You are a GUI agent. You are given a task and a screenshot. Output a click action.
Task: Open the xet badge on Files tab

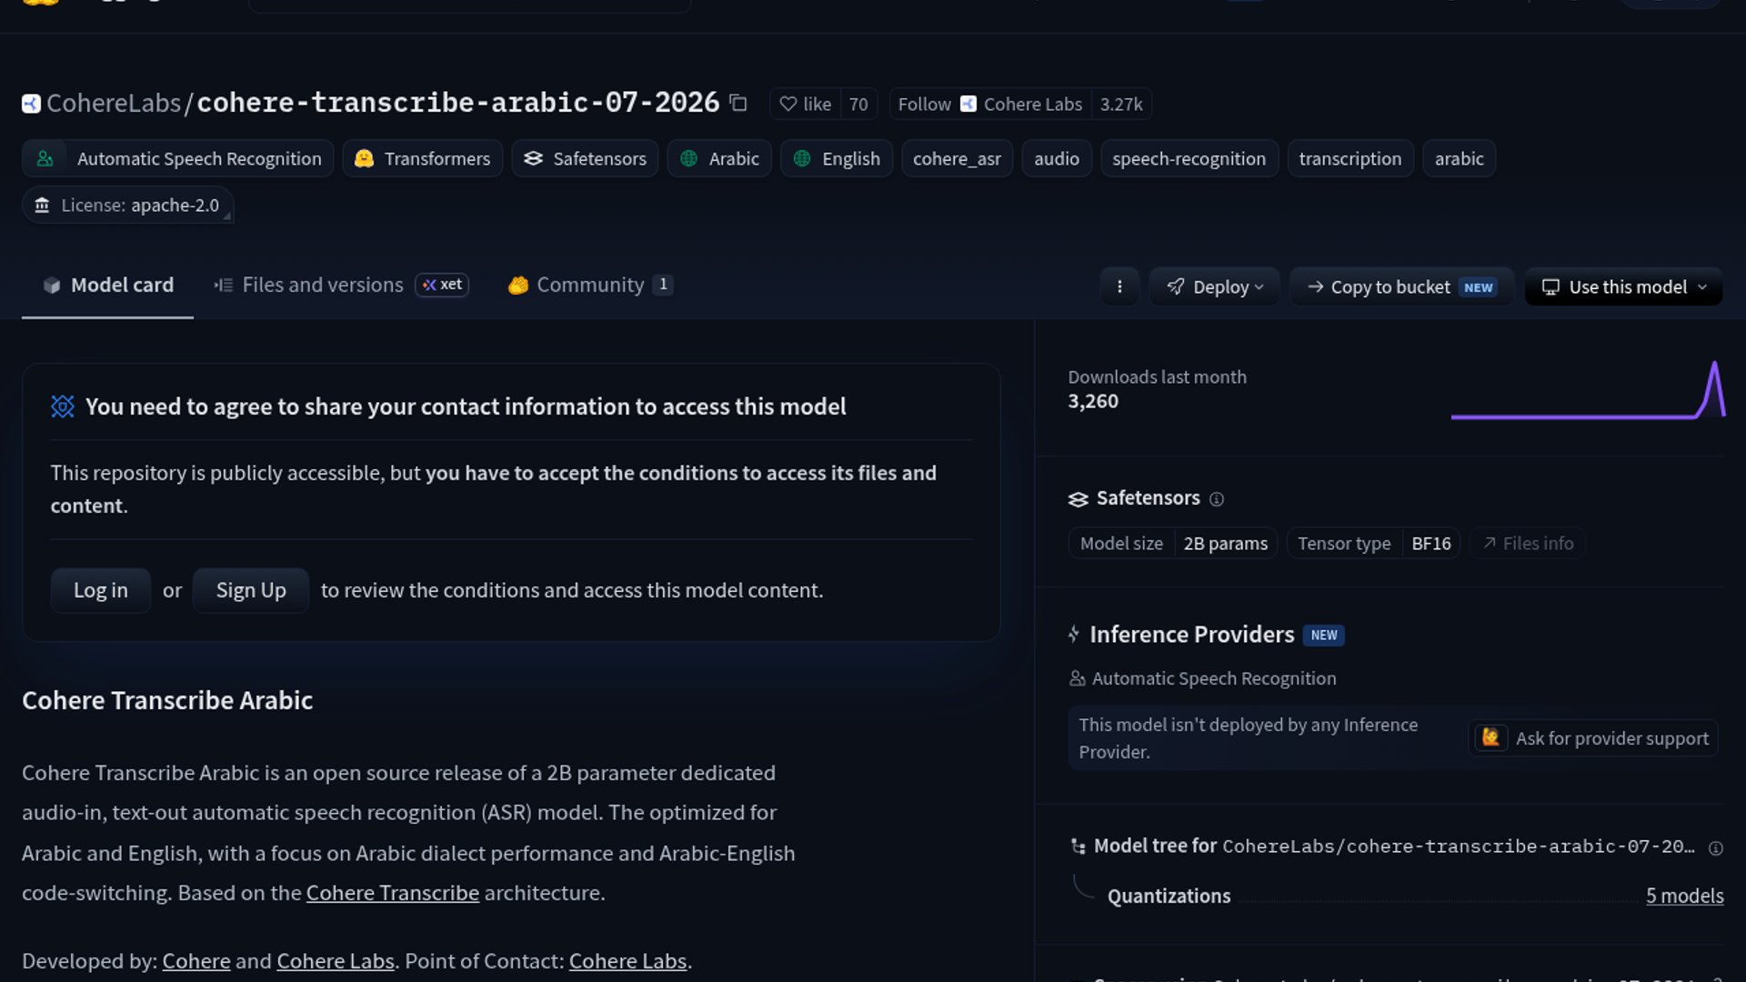(442, 286)
